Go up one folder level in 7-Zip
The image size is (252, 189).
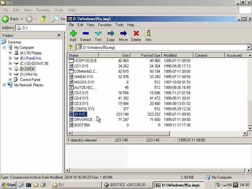pos(70,47)
